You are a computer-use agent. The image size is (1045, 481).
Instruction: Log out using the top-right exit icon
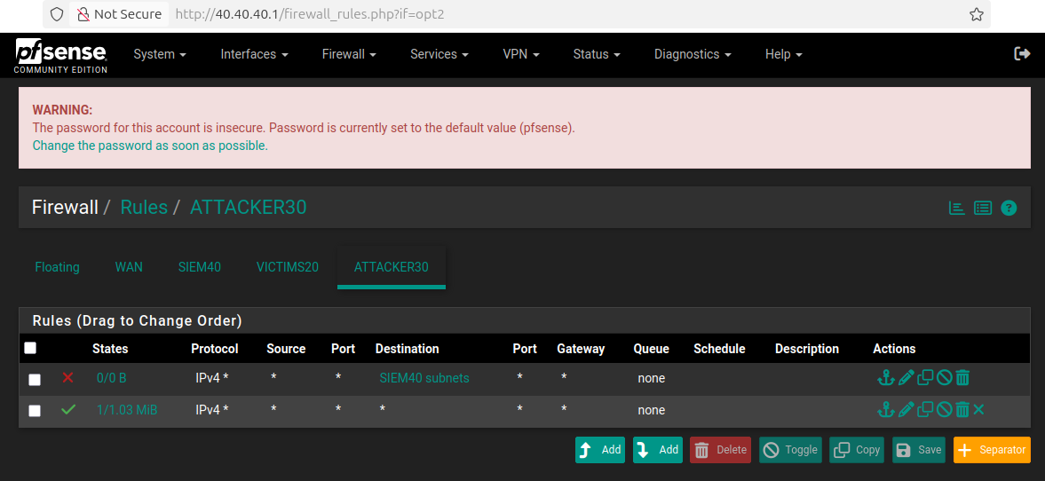pyautogui.click(x=1022, y=54)
